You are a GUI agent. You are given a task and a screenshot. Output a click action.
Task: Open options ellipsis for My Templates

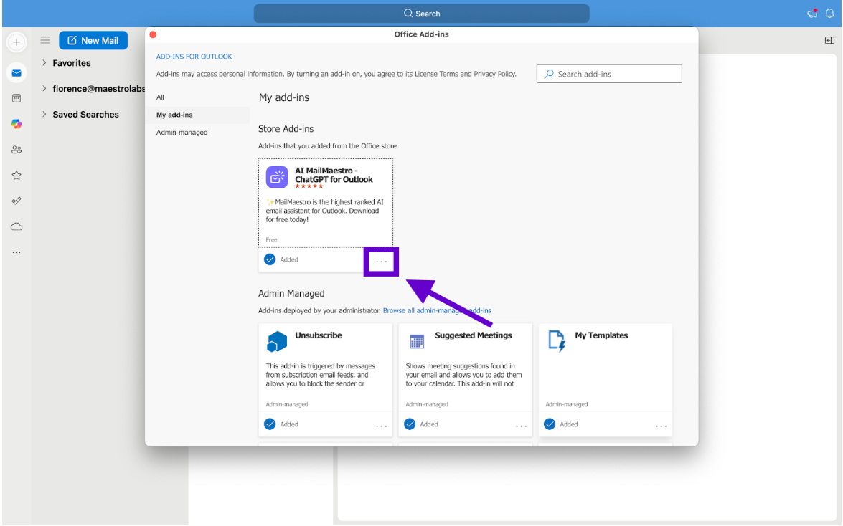661,426
